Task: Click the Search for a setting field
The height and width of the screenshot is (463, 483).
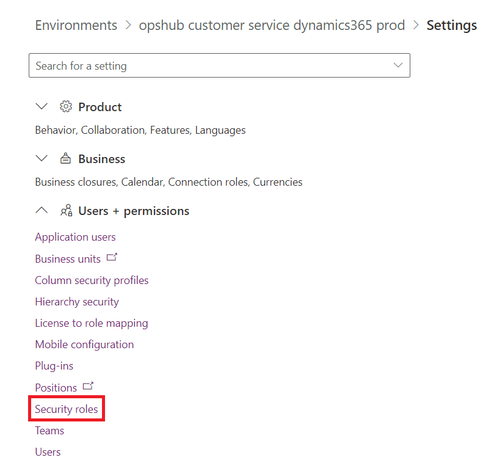Action: tap(208, 66)
